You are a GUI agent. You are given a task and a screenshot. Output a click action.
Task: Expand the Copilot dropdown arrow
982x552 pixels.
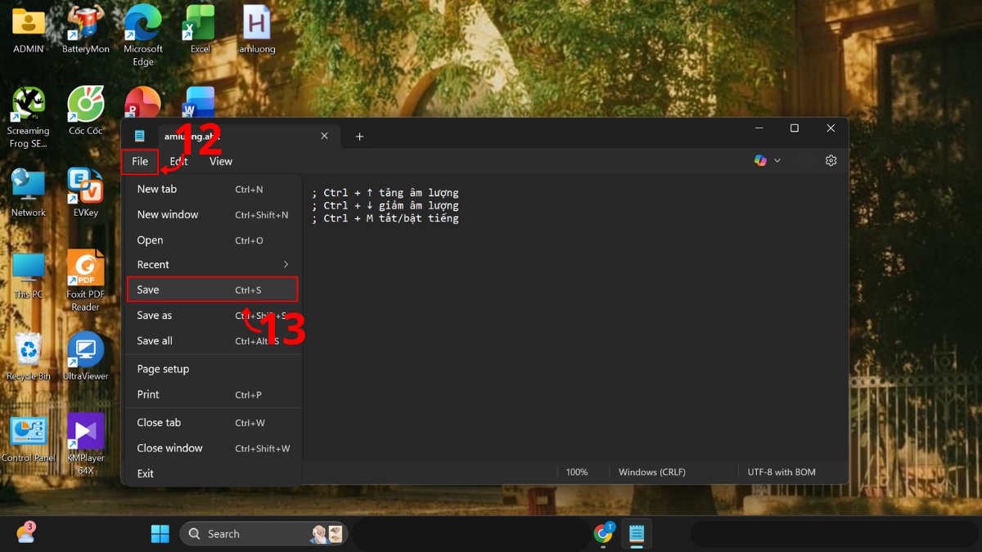[777, 161]
